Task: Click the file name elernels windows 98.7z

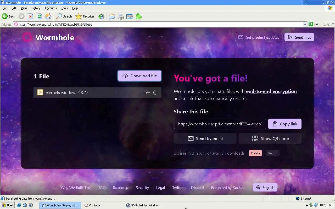Action: point(67,92)
